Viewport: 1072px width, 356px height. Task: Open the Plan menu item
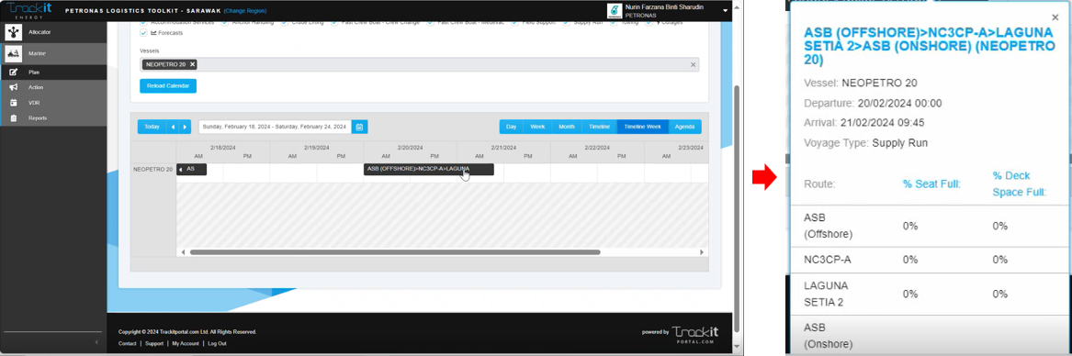coord(53,72)
